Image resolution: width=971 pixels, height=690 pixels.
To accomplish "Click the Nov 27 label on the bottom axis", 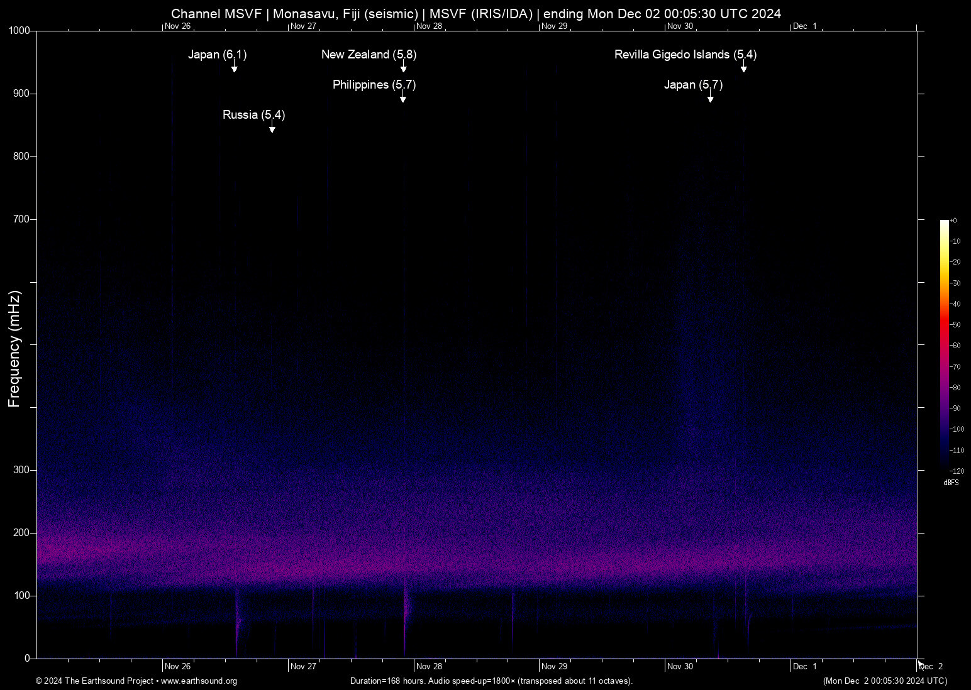I will pos(303,667).
